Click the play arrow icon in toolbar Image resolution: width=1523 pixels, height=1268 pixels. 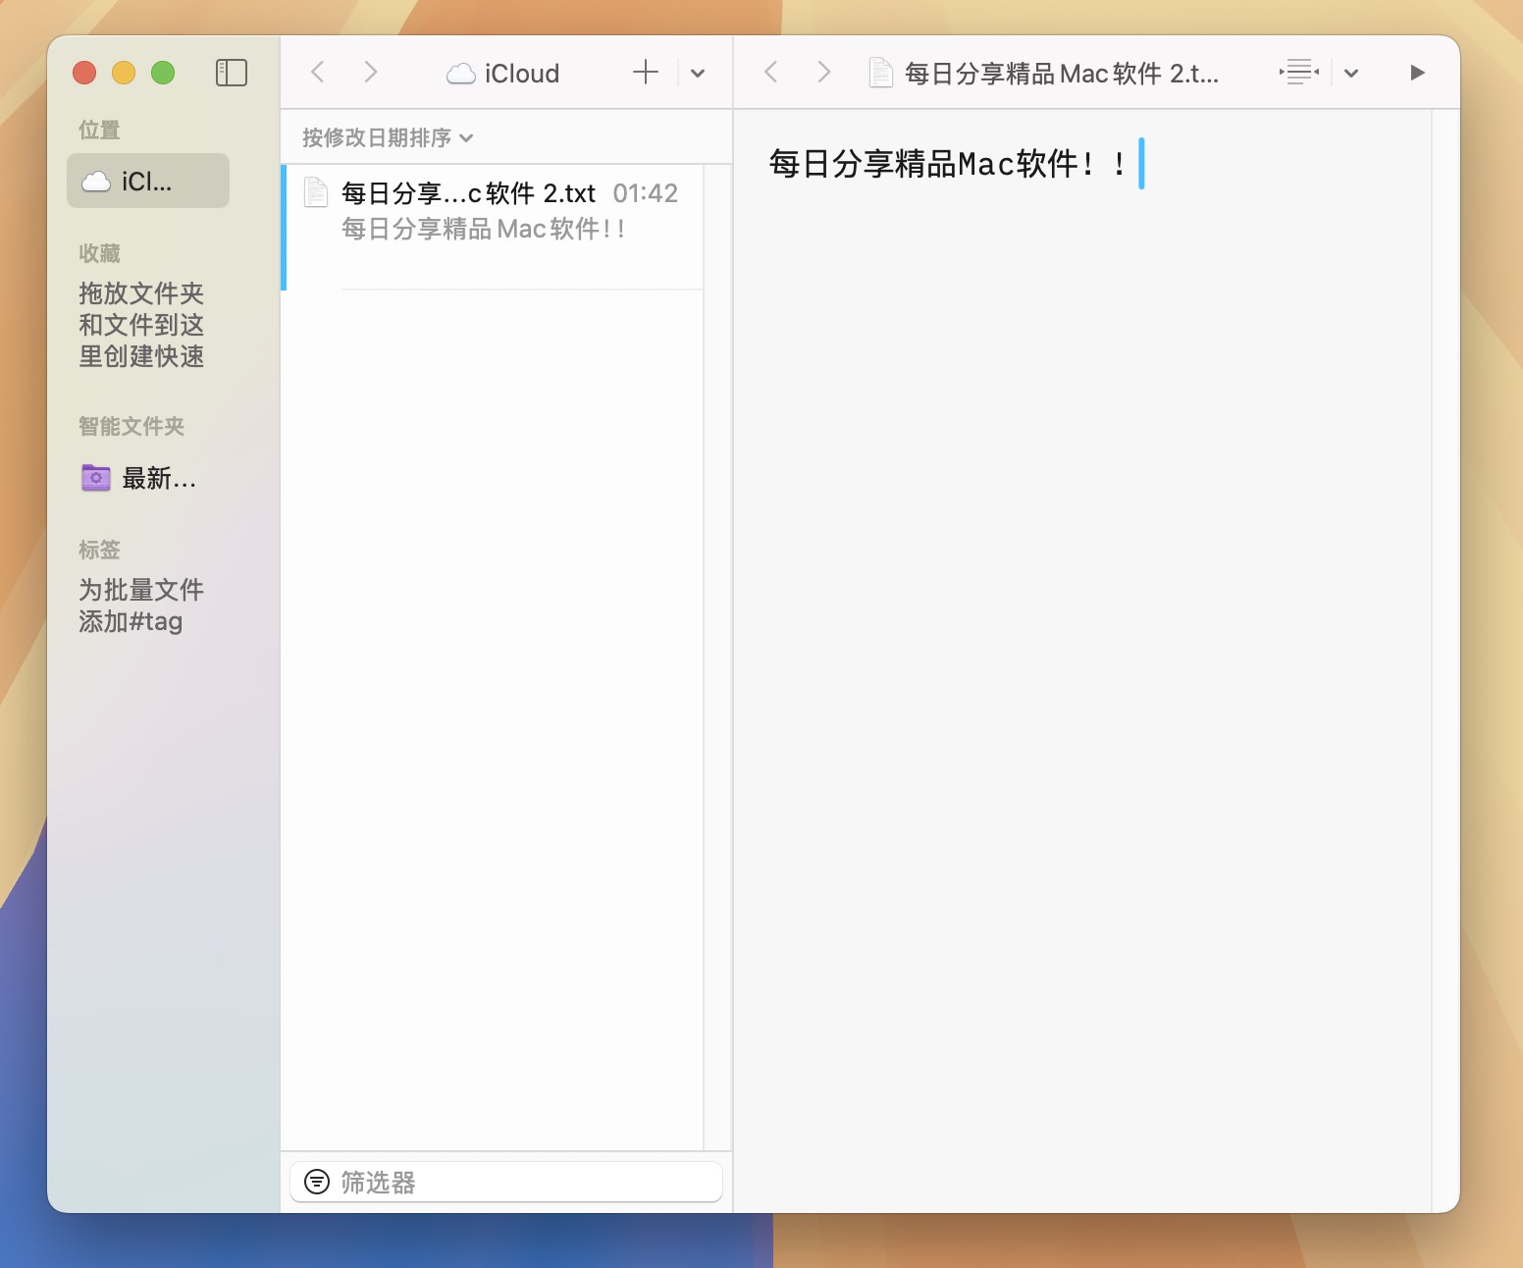(x=1417, y=73)
